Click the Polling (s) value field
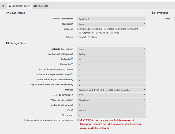 (x=111, y=59)
